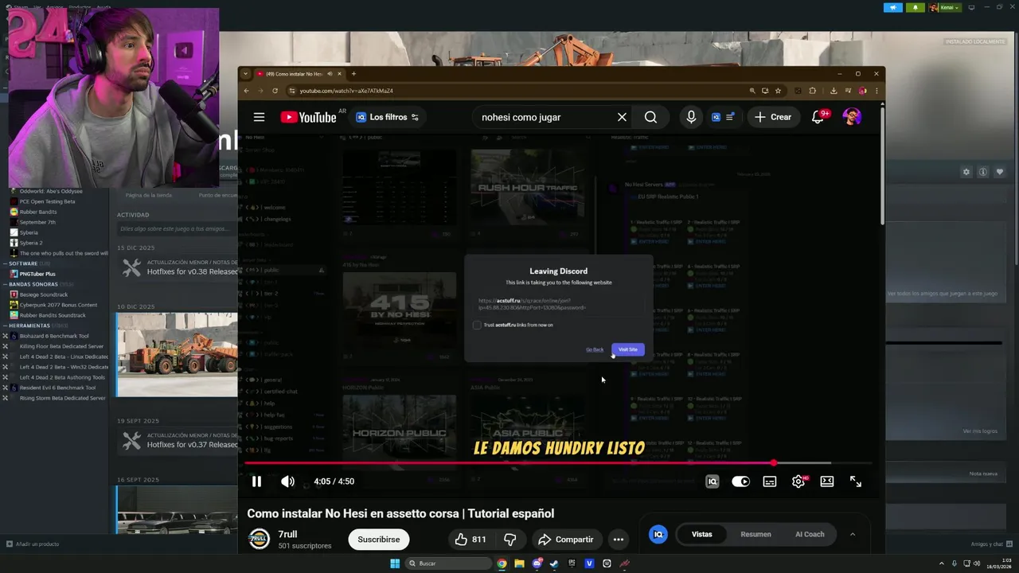The height and width of the screenshot is (573, 1019).
Task: Like the video with 811 likes
Action: [470, 540]
